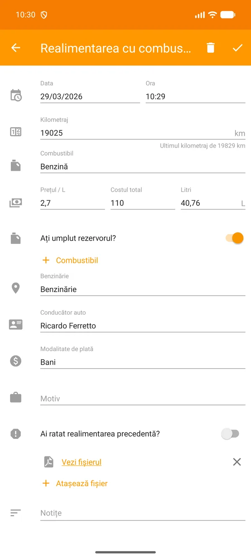Save the refuel with the checkmark icon

(238, 47)
